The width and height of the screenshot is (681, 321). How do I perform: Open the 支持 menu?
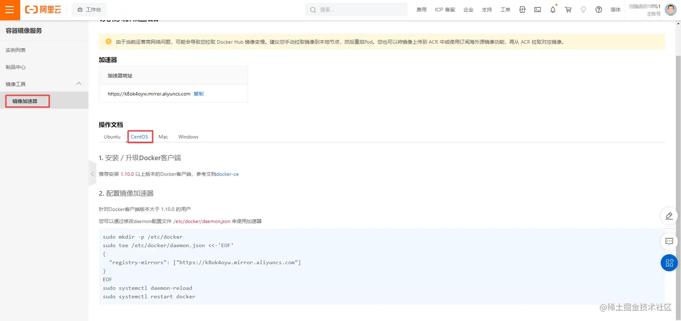coord(487,9)
